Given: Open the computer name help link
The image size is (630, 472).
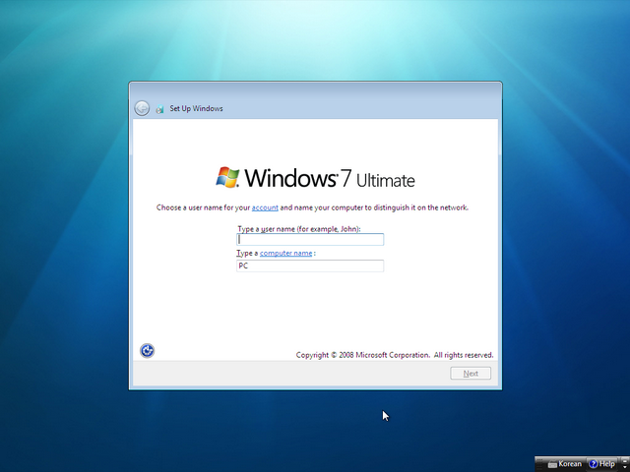Looking at the screenshot, I should (286, 254).
